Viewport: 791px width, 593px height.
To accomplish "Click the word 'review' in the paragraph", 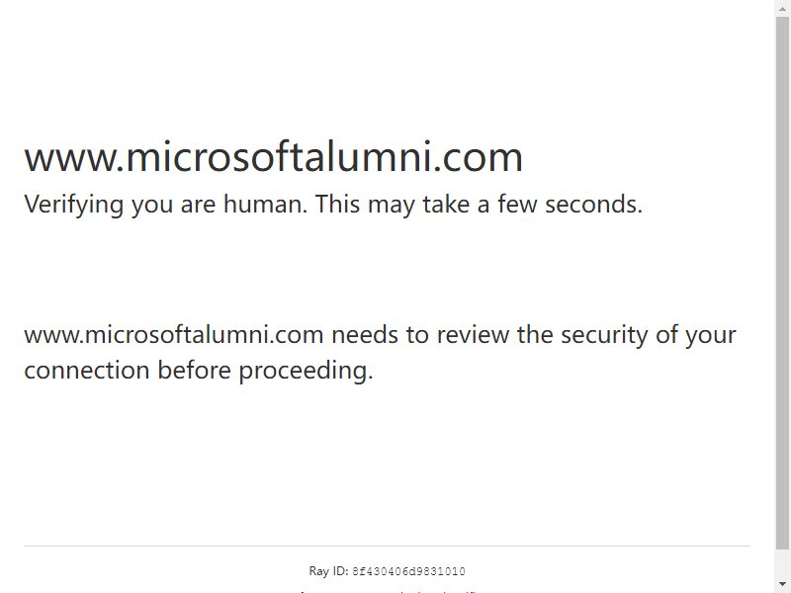I will tap(473, 335).
